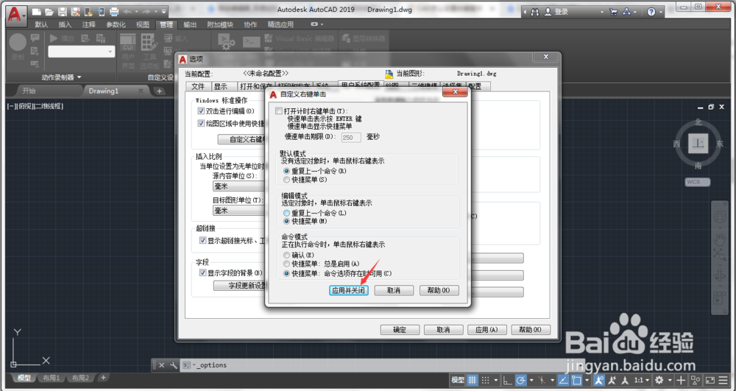Switch to the 默认 ribbon tab
The width and height of the screenshot is (736, 391).
click(41, 24)
